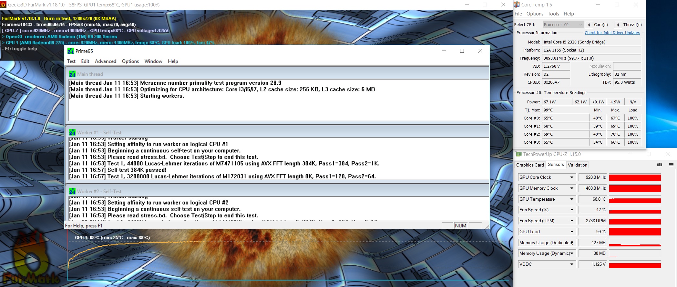Maximize the Prime95 window
677x287 pixels.
click(462, 51)
